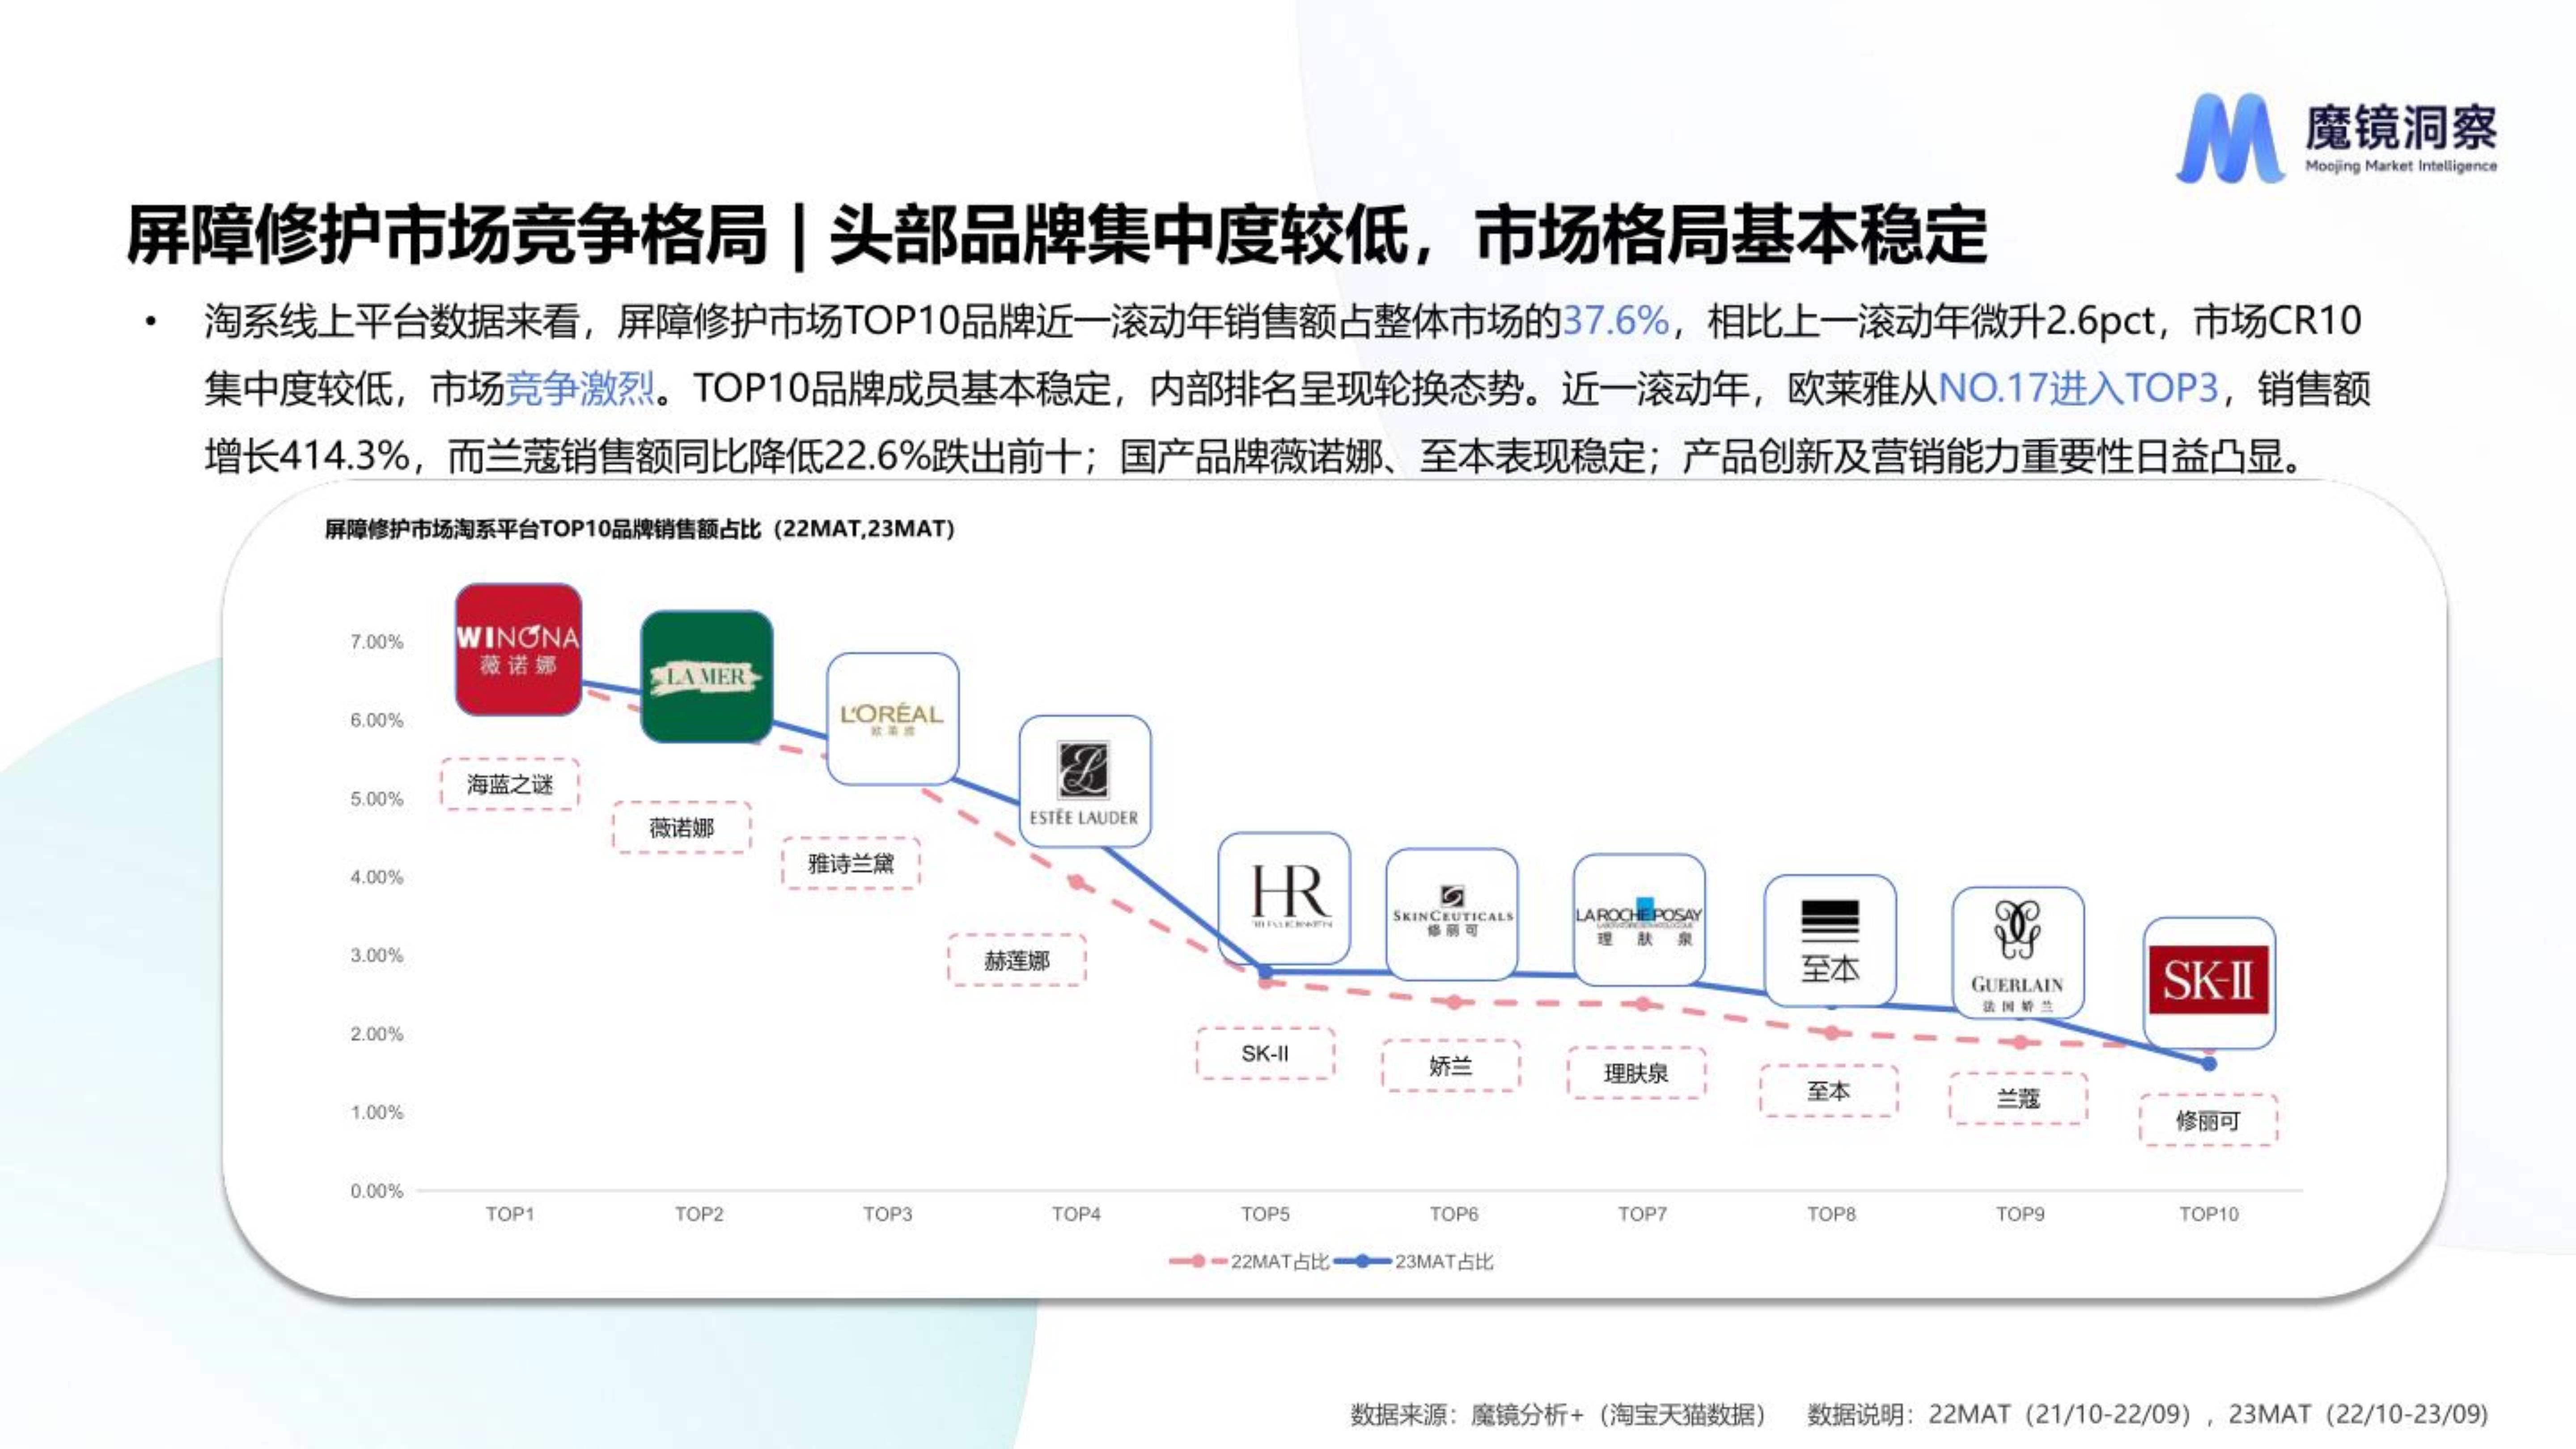The height and width of the screenshot is (1449, 2576).
Task: Click the blue NO.17进入TOP3 text
Action: click(2078, 388)
